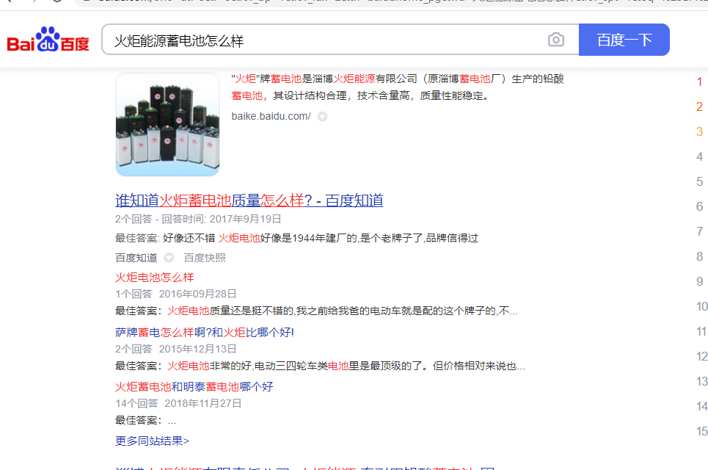The width and height of the screenshot is (708, 470).
Task: Open the 火炬电池怎么样 sub-result
Action: pos(154,277)
